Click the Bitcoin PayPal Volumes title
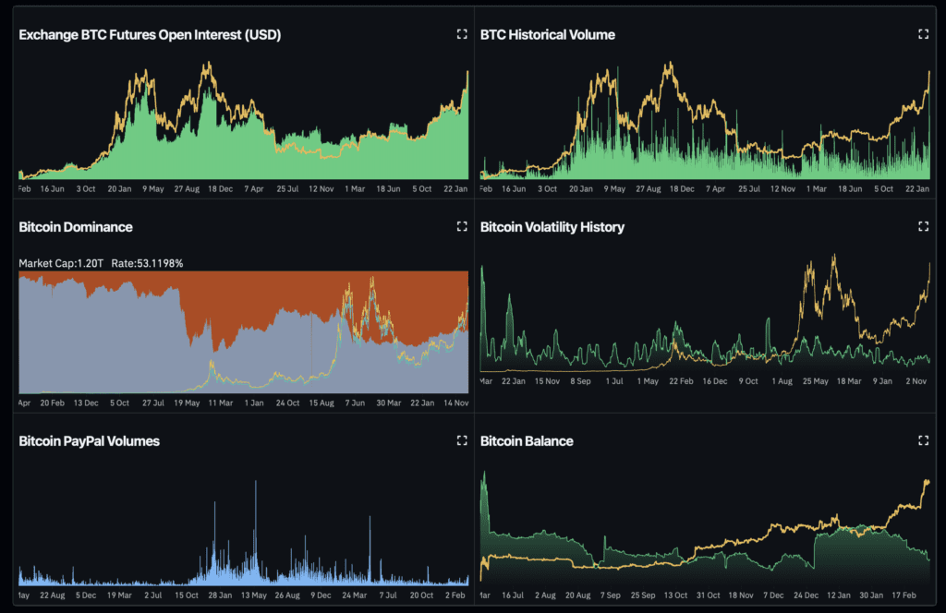The height and width of the screenshot is (613, 946). click(89, 441)
